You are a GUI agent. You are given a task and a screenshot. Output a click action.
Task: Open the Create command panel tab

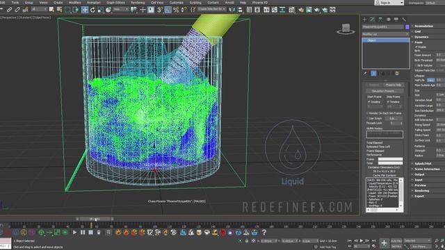(364, 19)
